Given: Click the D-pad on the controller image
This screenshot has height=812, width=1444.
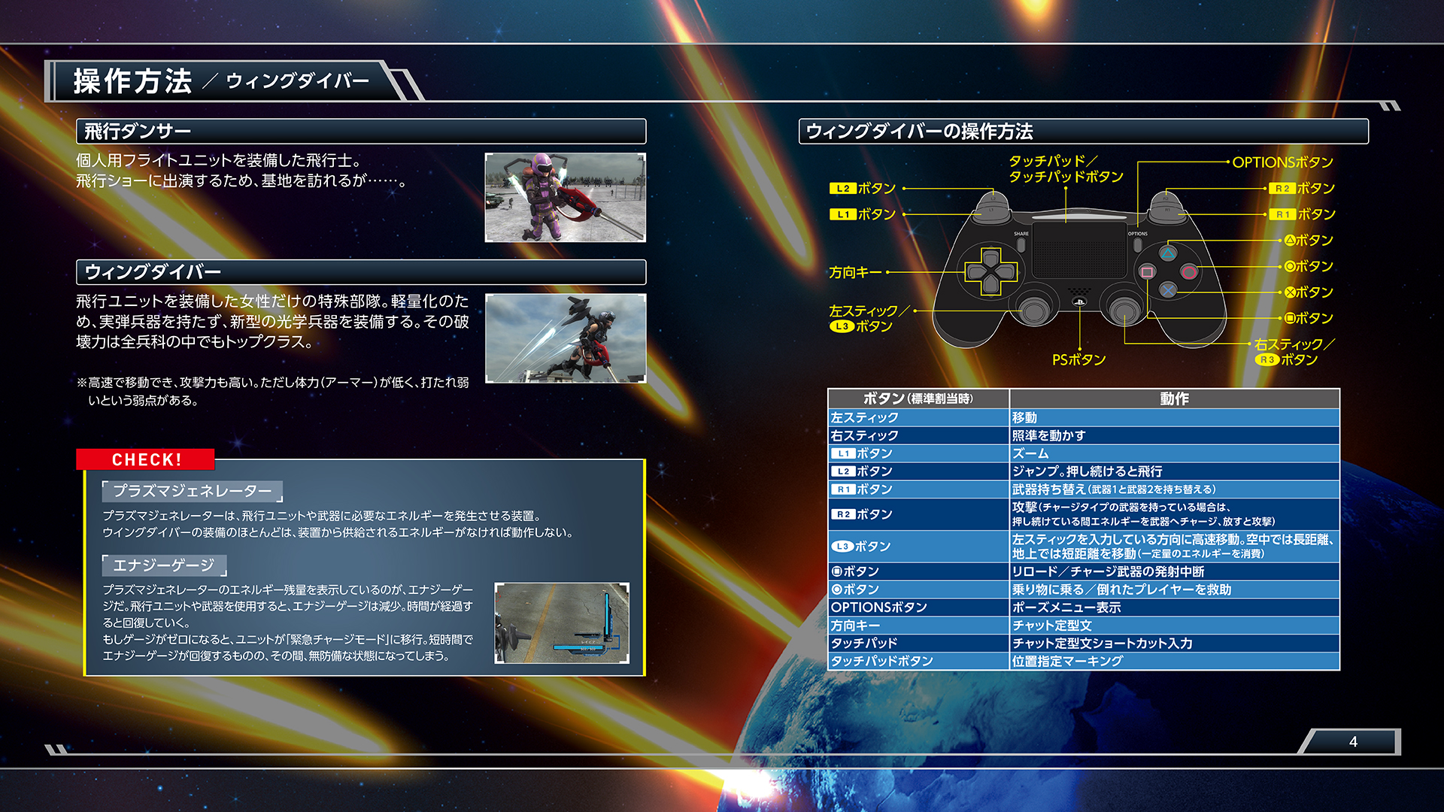Looking at the screenshot, I should coord(991,272).
